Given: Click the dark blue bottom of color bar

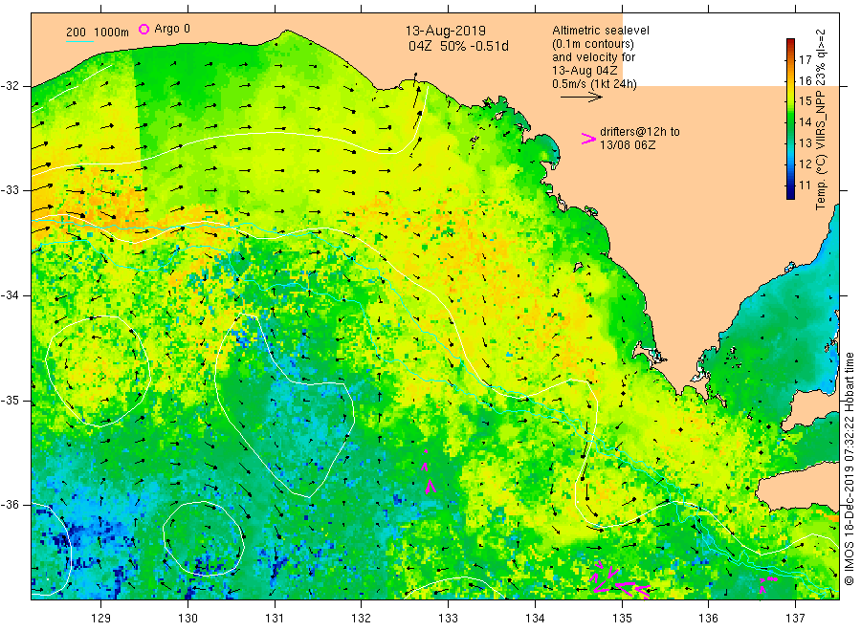Looking at the screenshot, I should click(x=790, y=193).
